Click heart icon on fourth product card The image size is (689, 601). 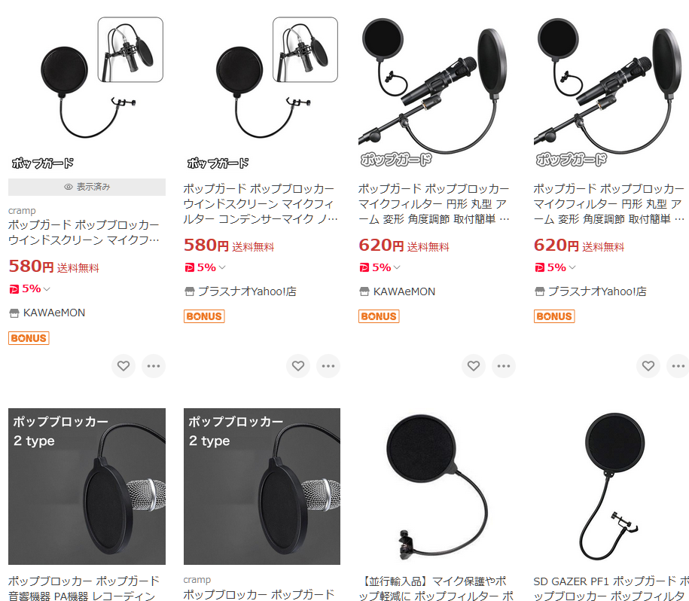click(648, 366)
